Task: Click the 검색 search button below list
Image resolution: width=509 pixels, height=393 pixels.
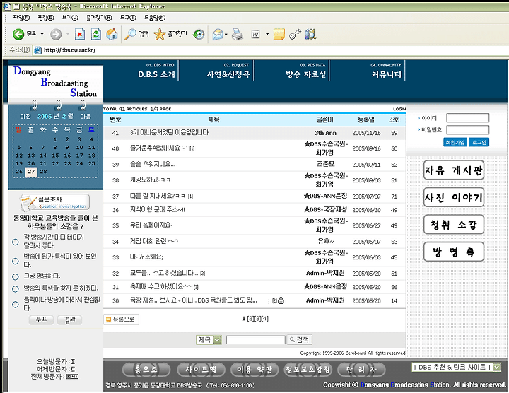Action: 299,340
